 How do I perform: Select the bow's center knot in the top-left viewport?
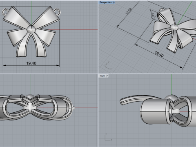point(31,29)
